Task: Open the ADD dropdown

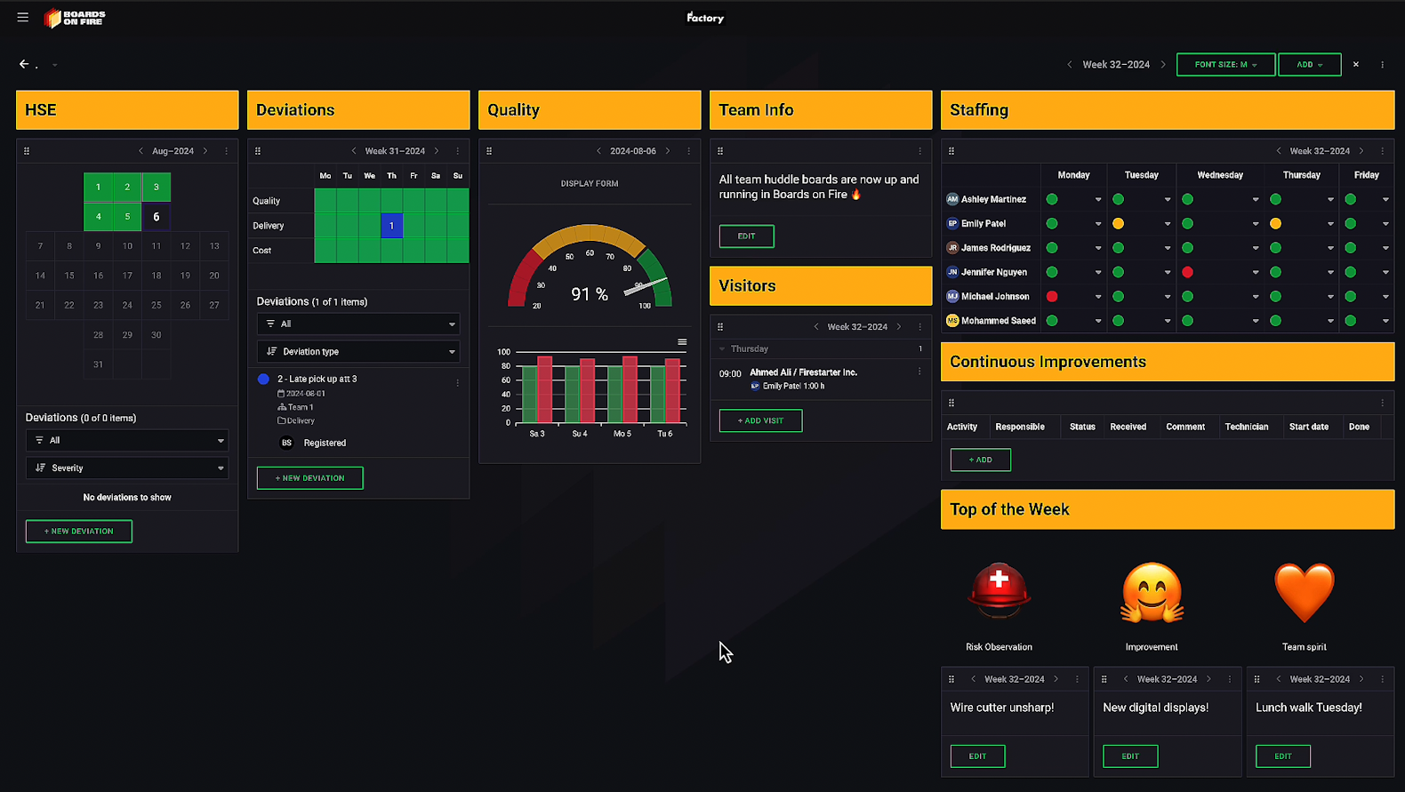Action: [1309, 65]
